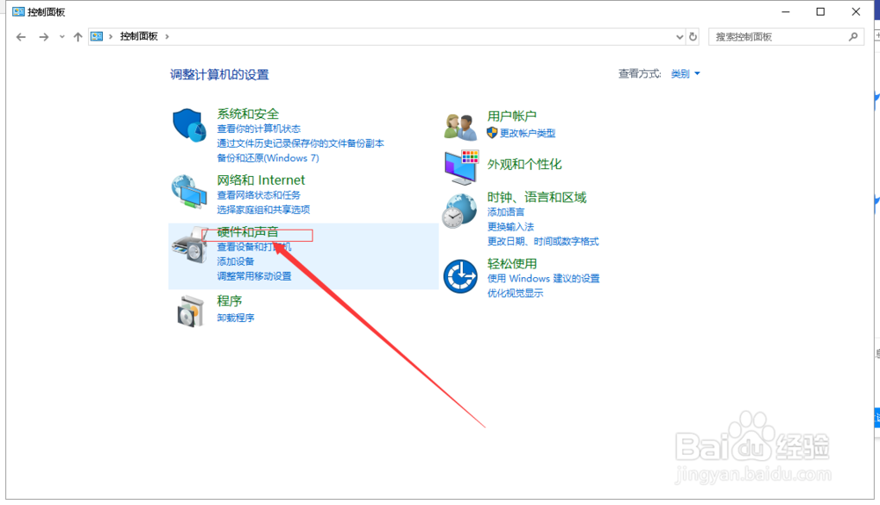Maximize the Control Panel window

tap(820, 11)
